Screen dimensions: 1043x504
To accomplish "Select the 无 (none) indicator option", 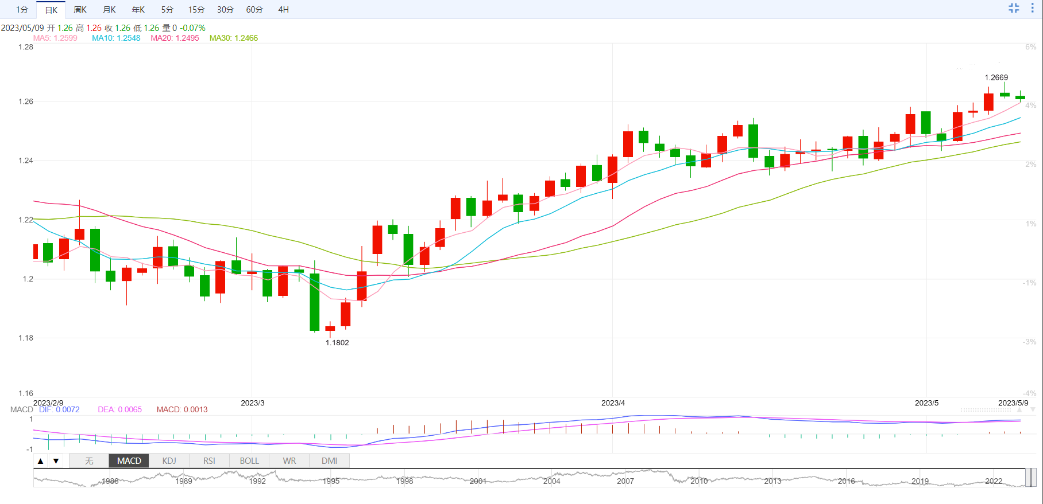I will point(89,461).
